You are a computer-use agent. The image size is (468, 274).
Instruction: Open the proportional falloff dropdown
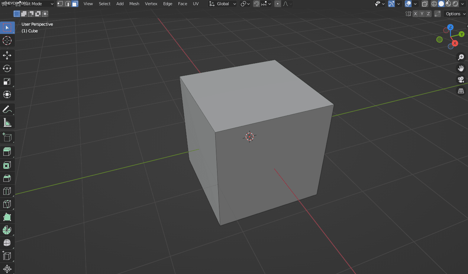click(x=287, y=4)
